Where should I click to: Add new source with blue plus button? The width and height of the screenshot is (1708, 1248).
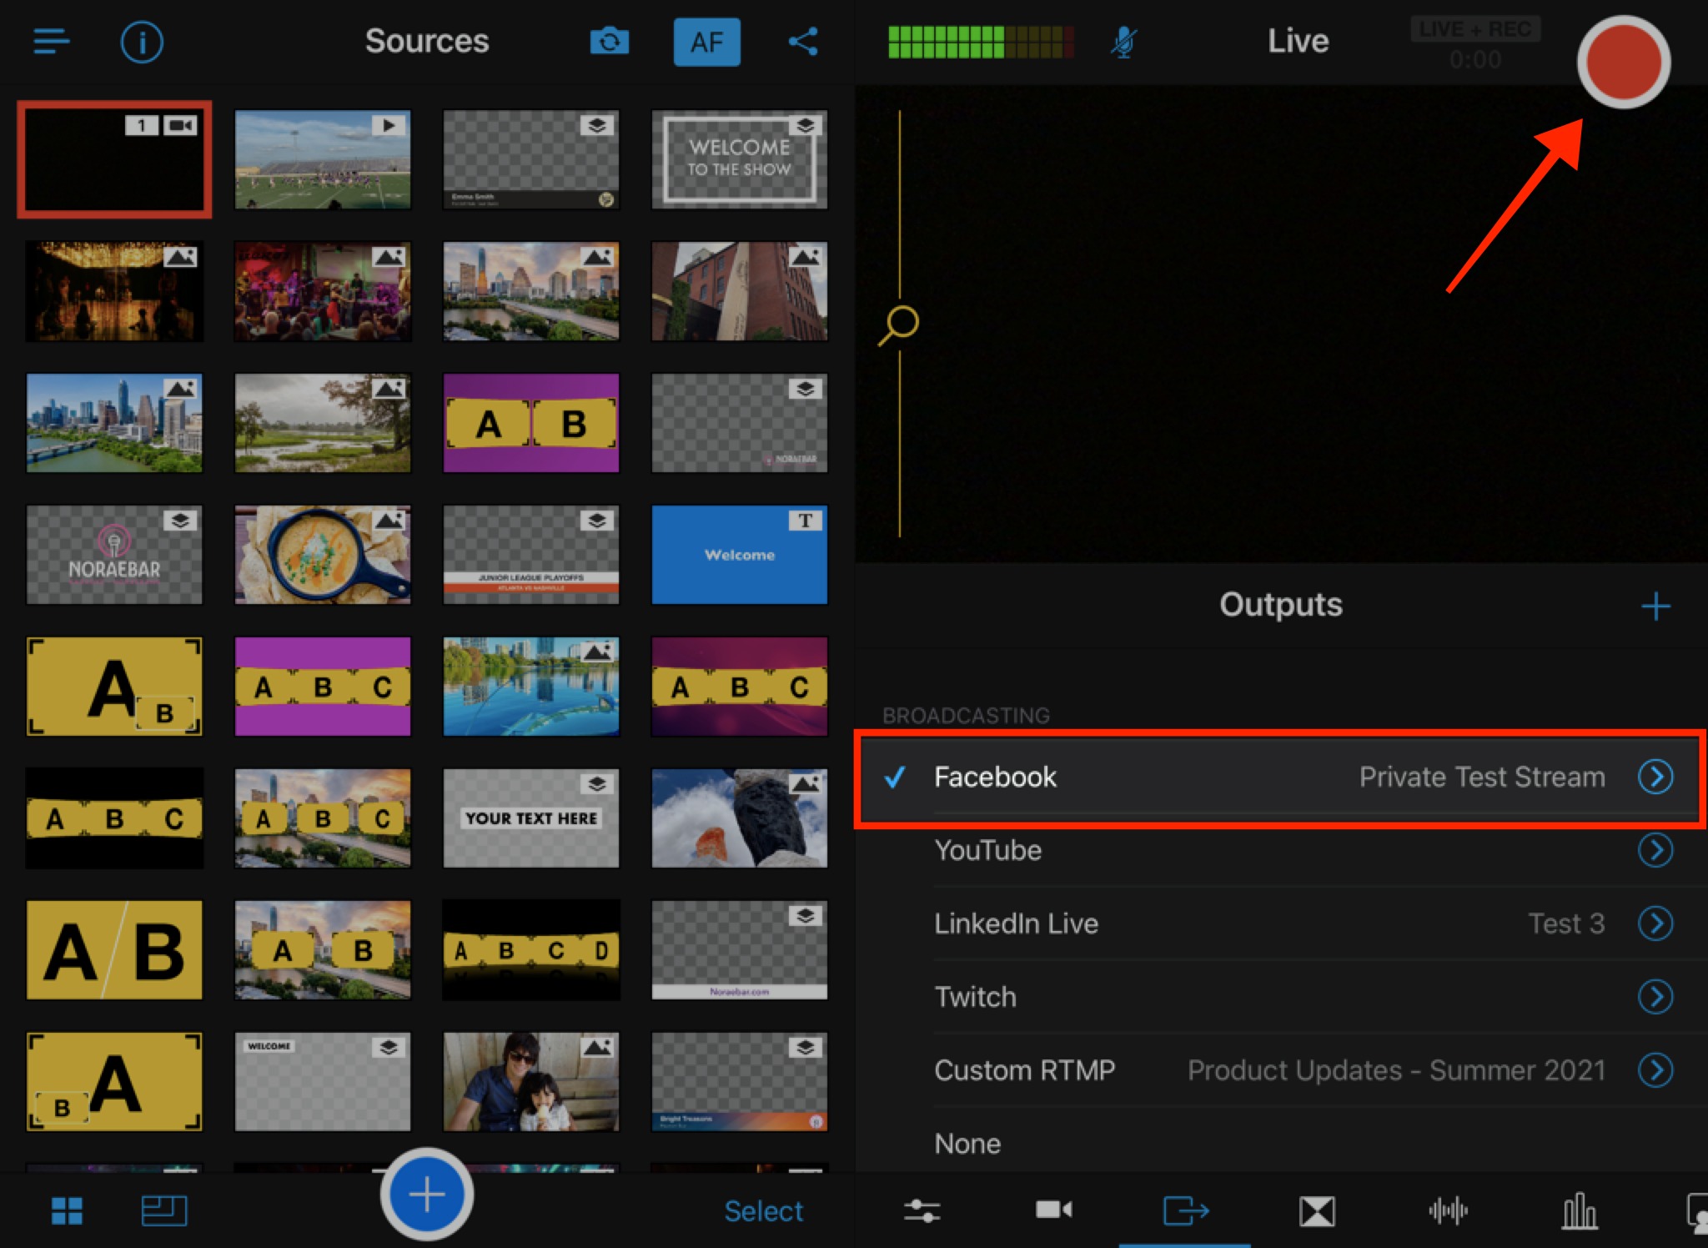(427, 1195)
